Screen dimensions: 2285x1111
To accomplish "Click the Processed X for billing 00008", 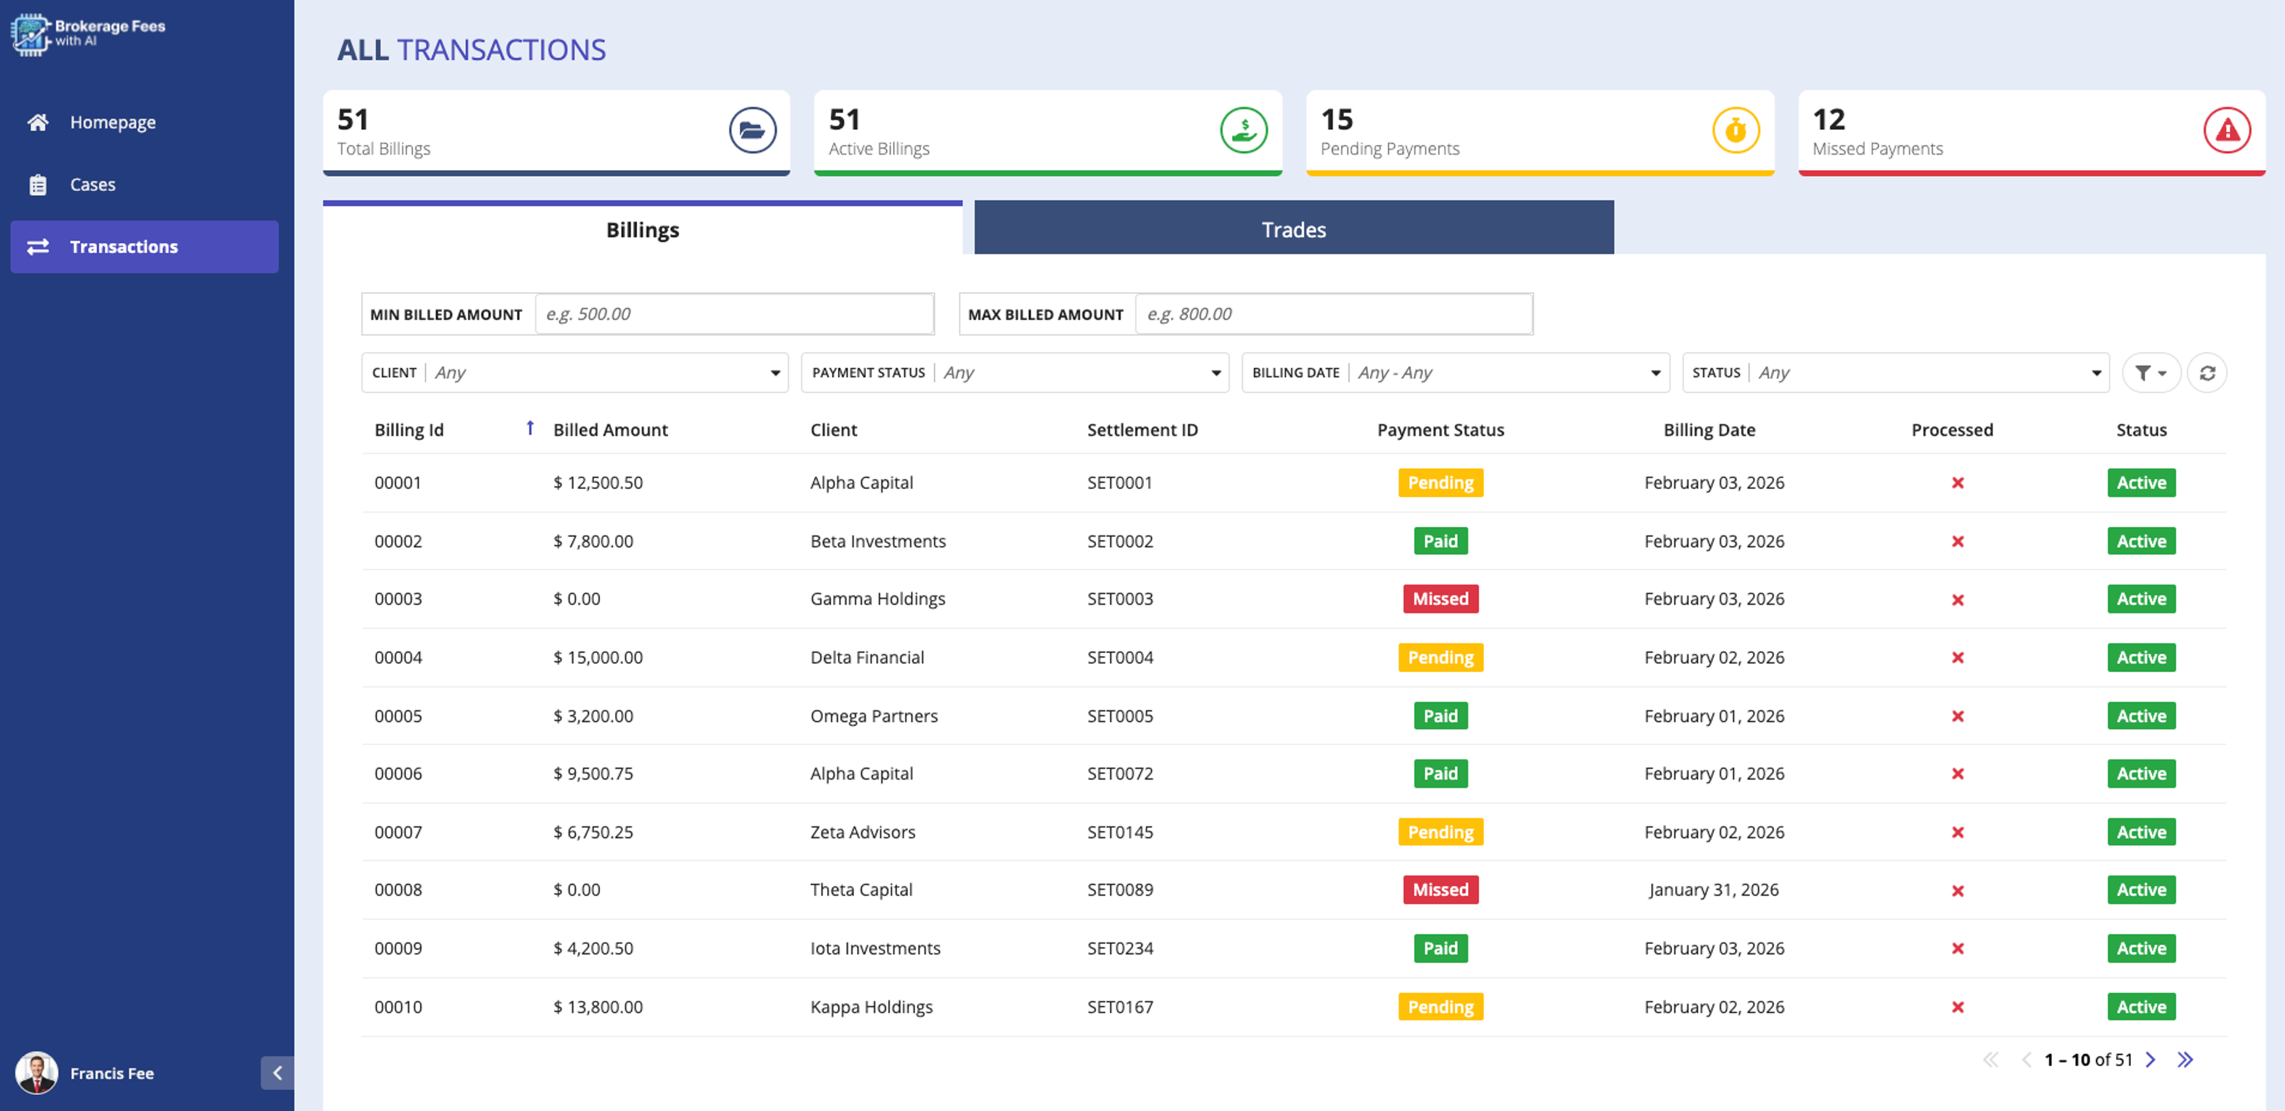I will (x=1958, y=891).
